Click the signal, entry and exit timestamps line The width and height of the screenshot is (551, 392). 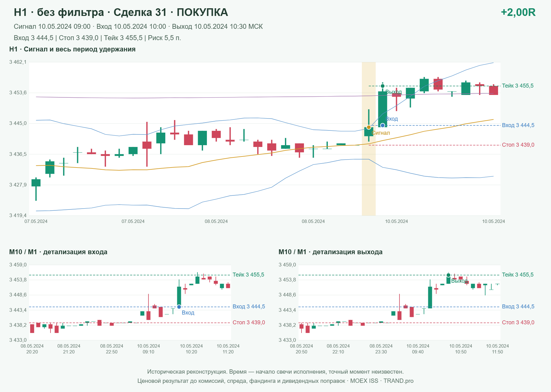138,27
